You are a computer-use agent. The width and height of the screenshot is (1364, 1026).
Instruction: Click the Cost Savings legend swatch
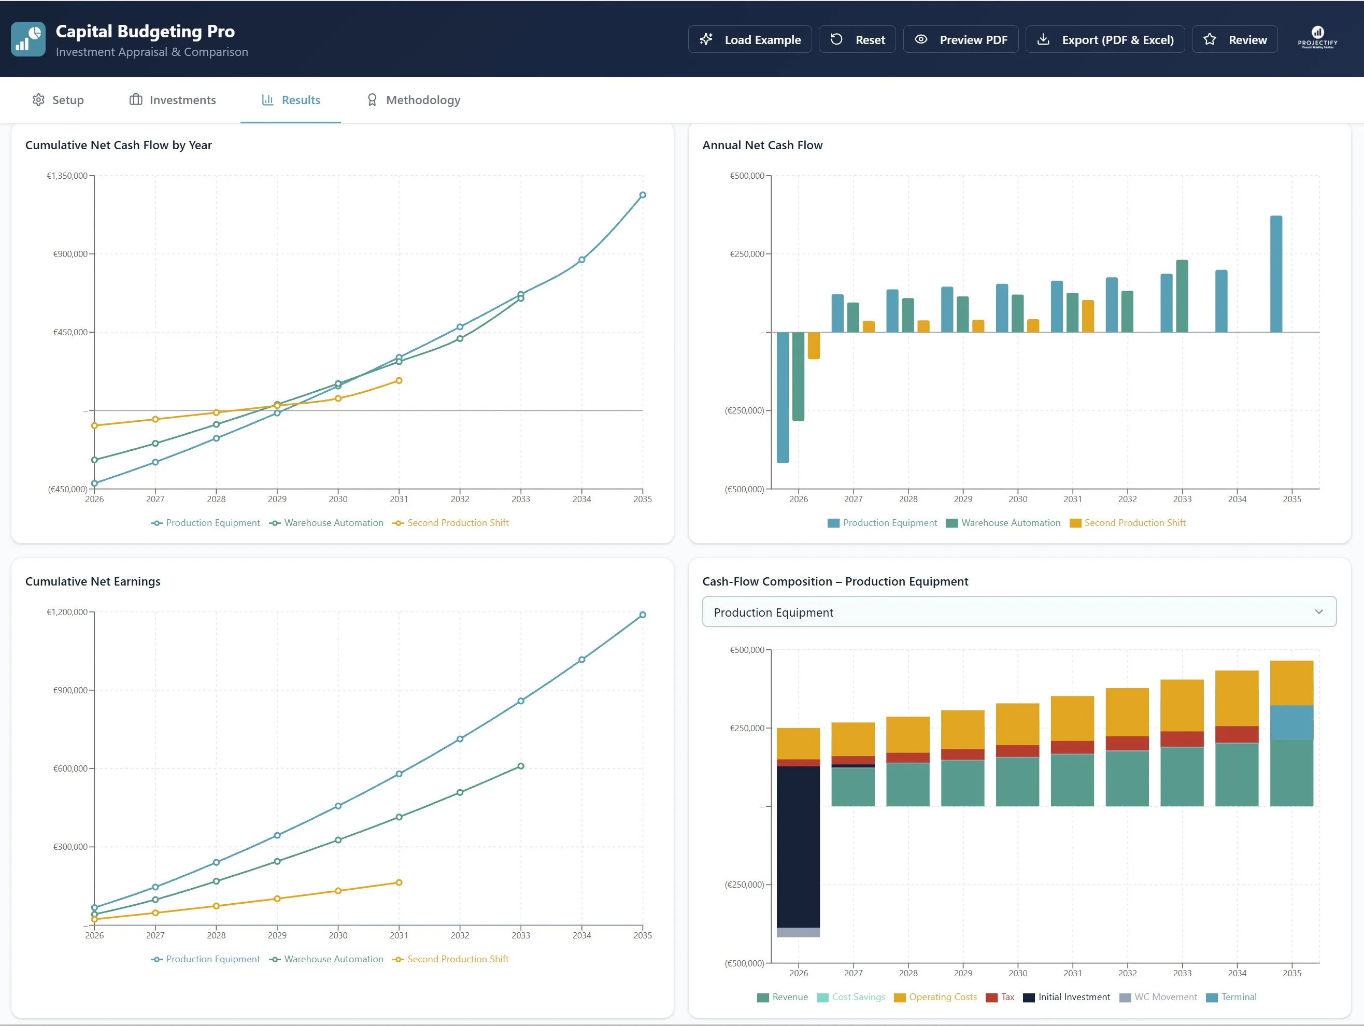pyautogui.click(x=822, y=997)
